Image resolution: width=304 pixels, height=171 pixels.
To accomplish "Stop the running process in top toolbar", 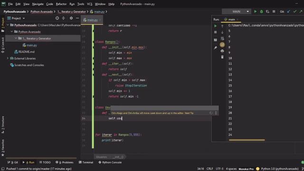I will (x=274, y=11).
